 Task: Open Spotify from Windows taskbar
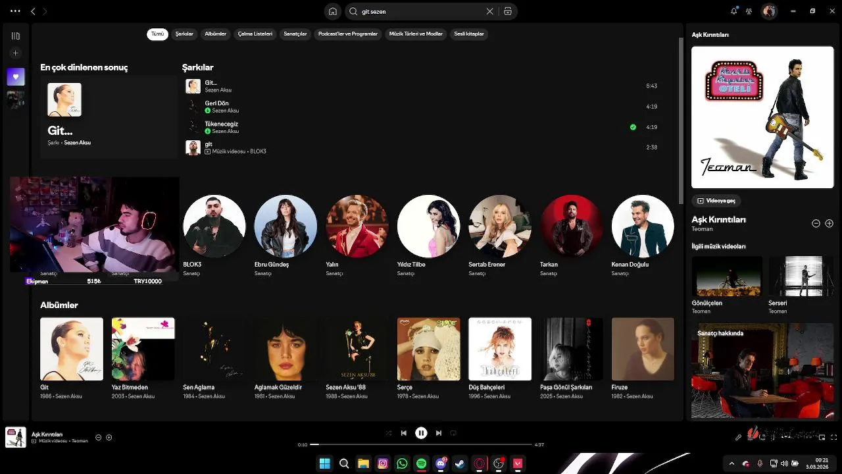421,463
